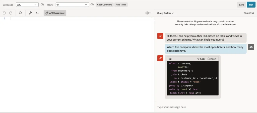Click the help icon next to Language

point(42,5)
